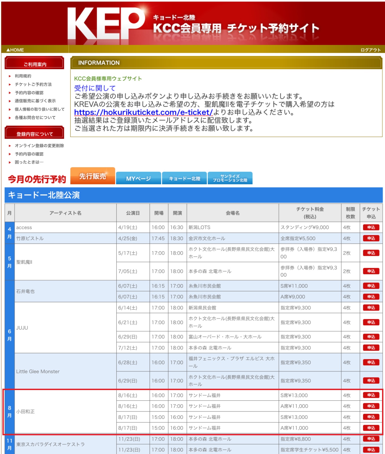The width and height of the screenshot is (385, 454).
Task: Click 申込 for 竹原ピストル on 4/25
Action: 371,238
